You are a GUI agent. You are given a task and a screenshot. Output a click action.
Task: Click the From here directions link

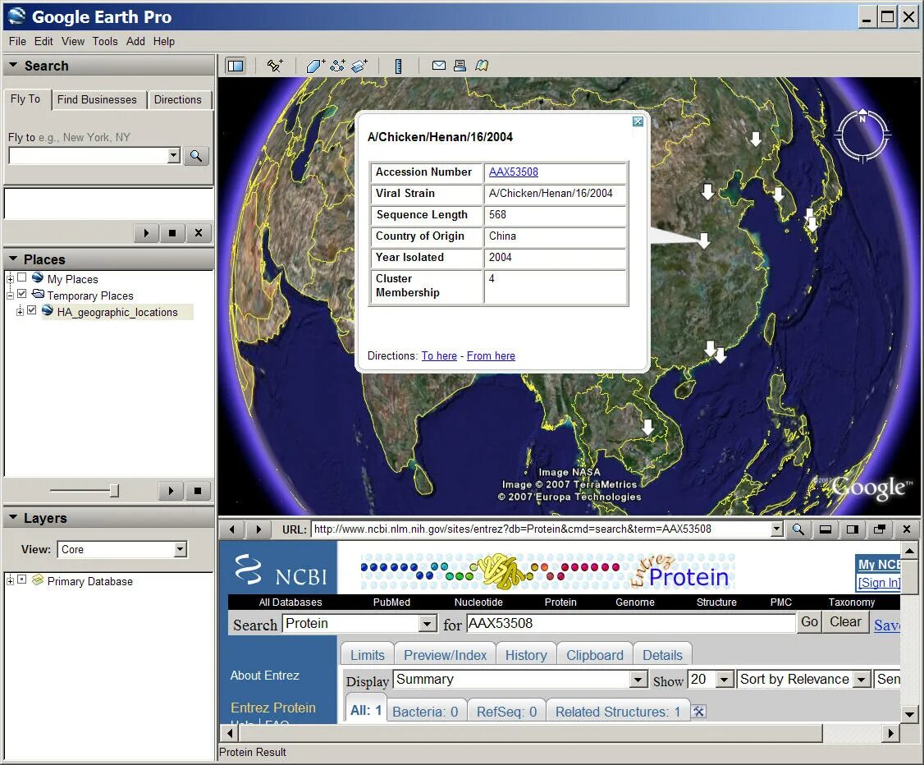491,356
